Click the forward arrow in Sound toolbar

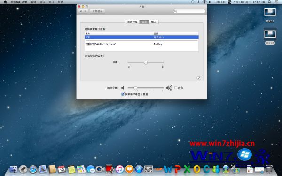point(86,11)
